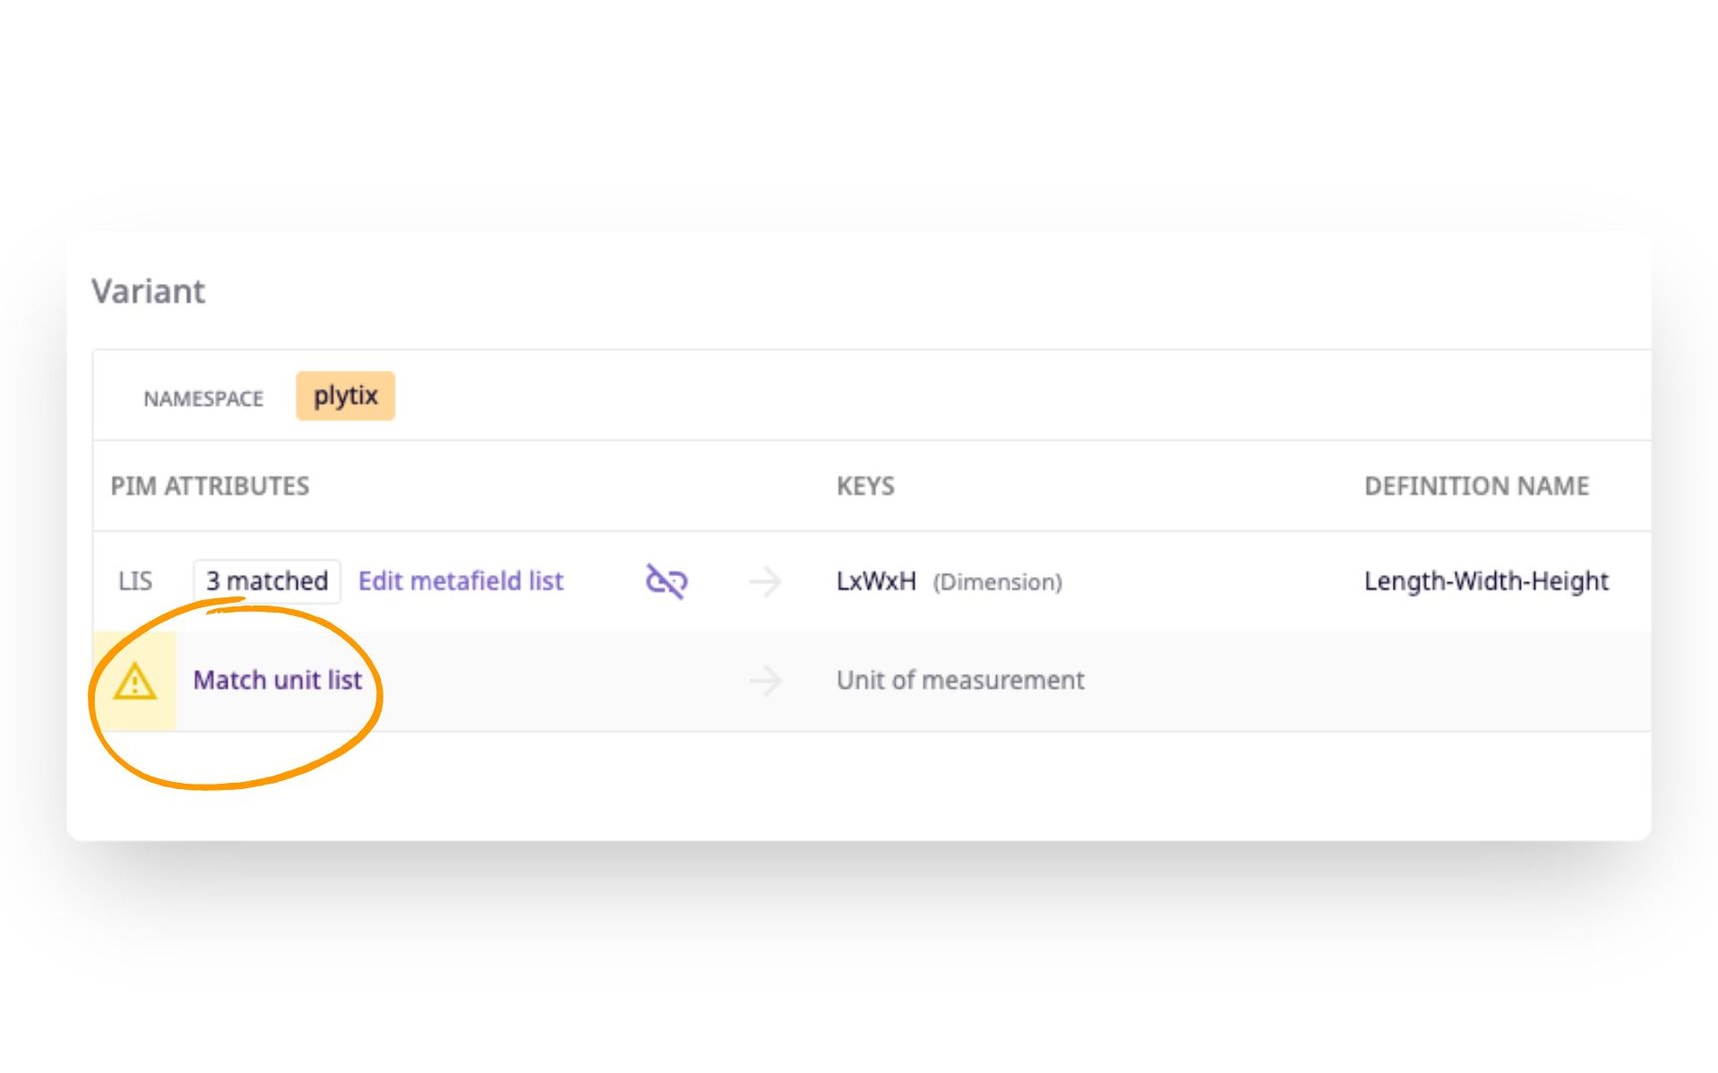Click the Match unit list link

(279, 680)
